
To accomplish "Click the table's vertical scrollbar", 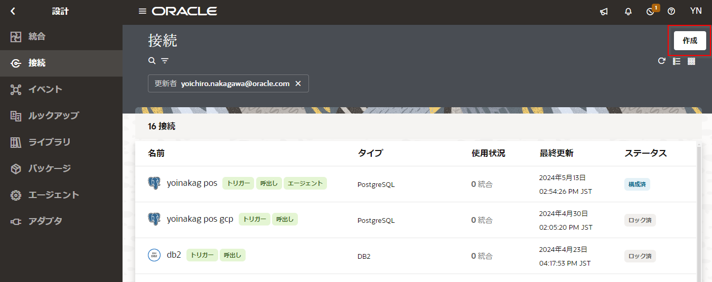I will point(700,211).
